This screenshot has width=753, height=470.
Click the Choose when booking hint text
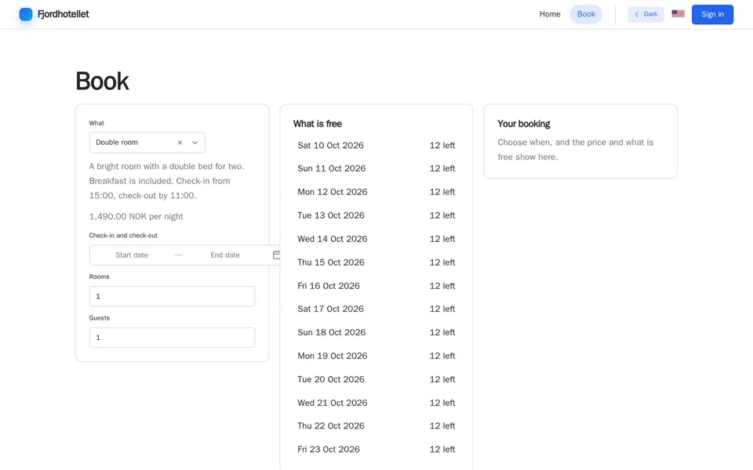575,150
